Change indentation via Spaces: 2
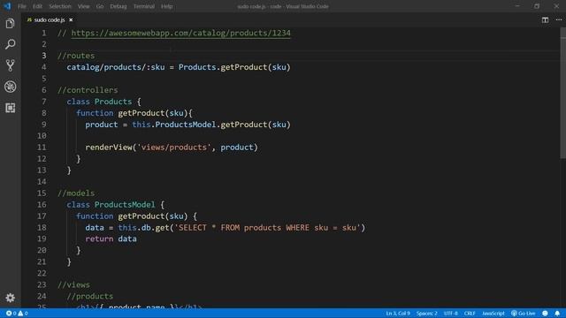 click(426, 314)
